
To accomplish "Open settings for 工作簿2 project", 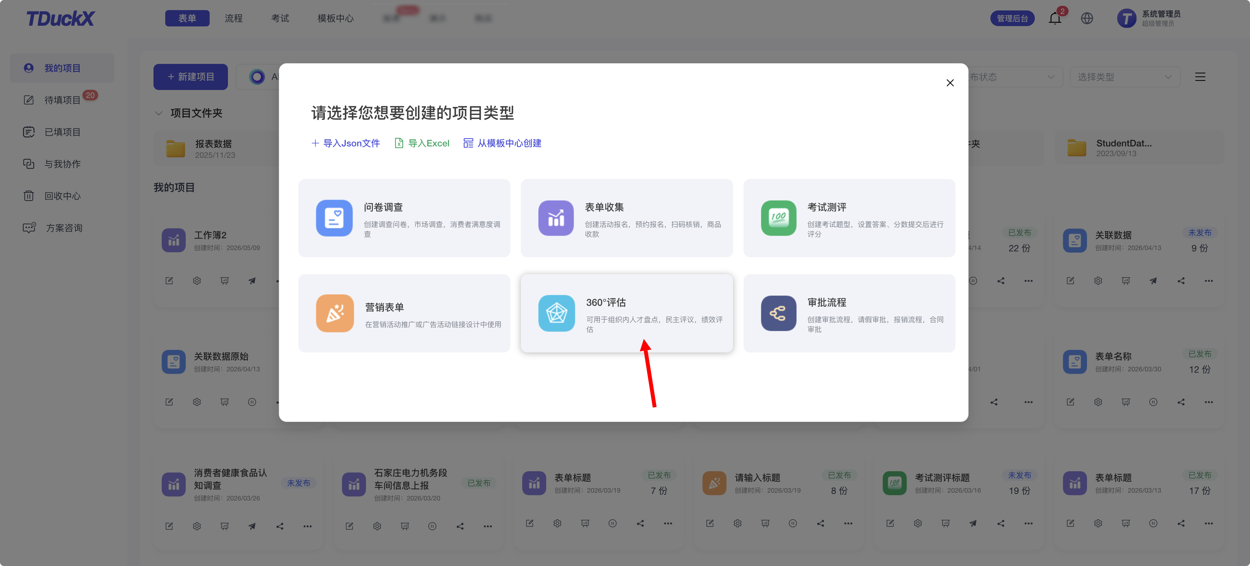I will coord(197,281).
